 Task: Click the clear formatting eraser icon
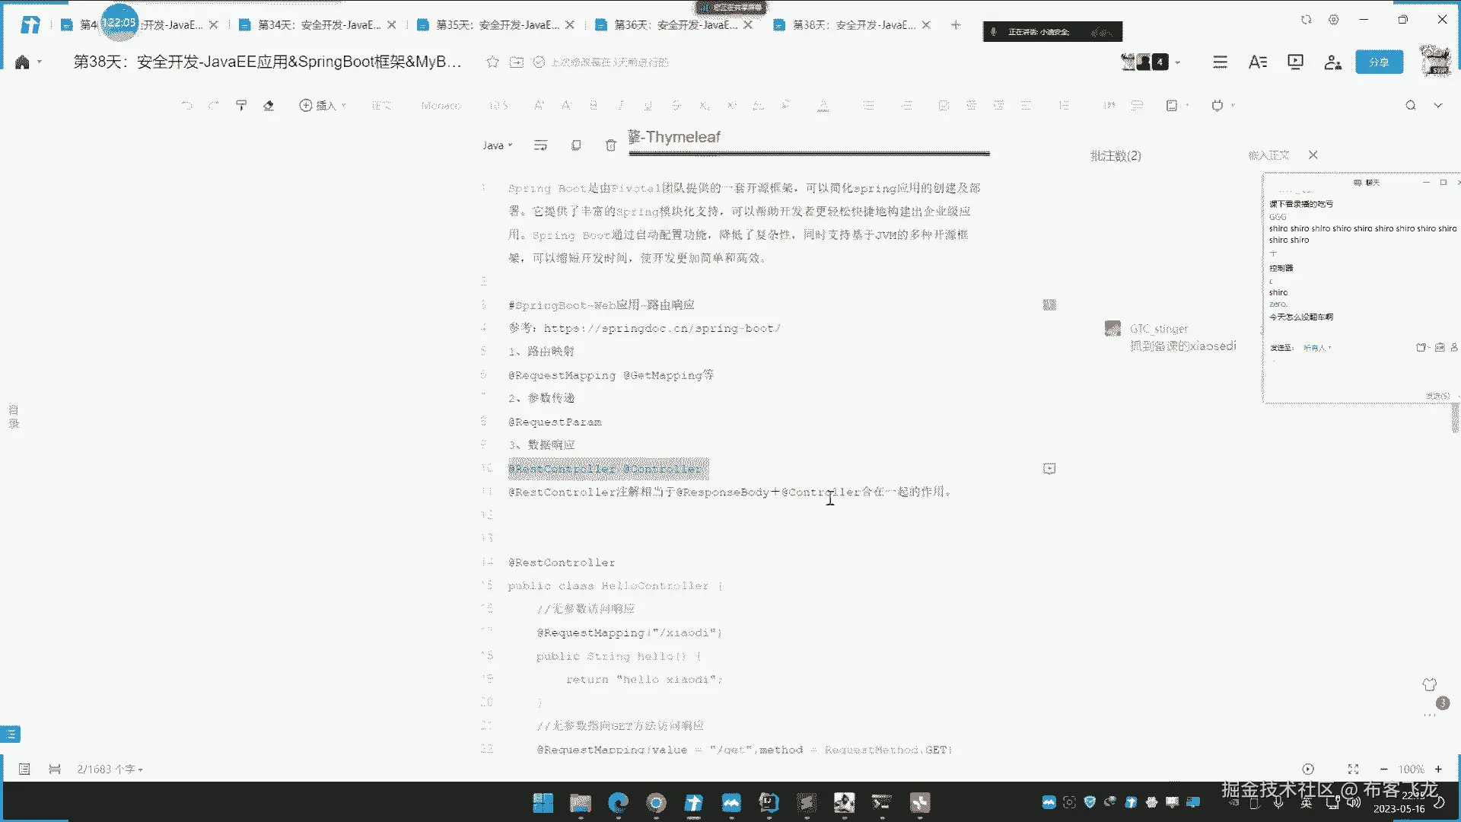269,105
